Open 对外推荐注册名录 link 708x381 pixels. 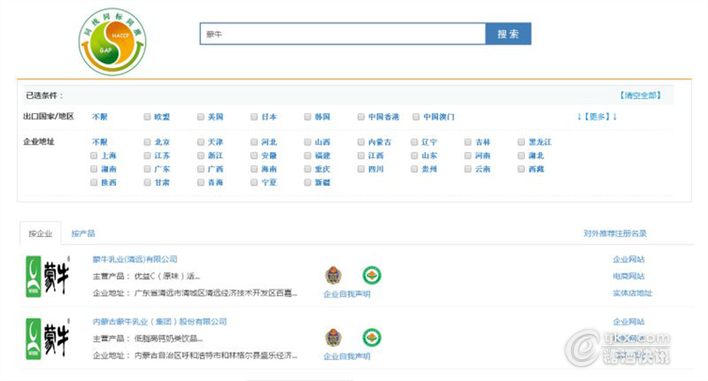[615, 234]
